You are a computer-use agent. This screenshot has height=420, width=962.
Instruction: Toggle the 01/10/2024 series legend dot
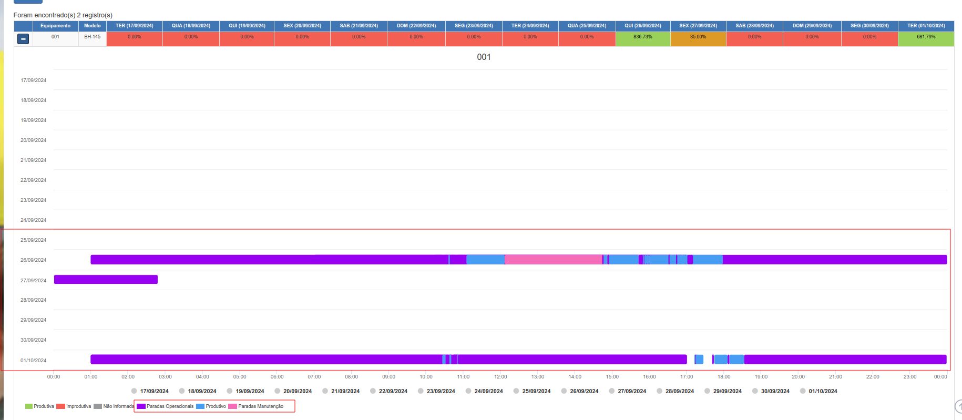click(803, 391)
